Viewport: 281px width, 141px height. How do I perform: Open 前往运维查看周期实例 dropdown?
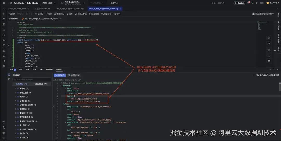[x=263, y=14]
